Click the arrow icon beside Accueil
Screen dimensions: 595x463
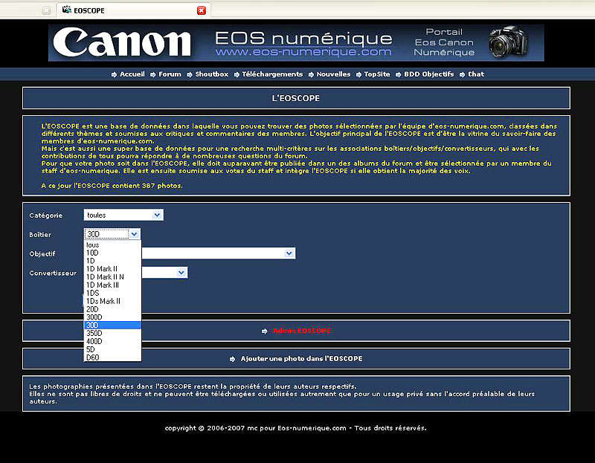point(114,75)
